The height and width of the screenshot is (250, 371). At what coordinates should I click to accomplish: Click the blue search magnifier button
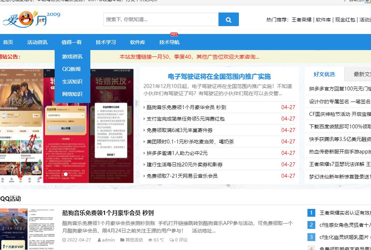(x=229, y=20)
